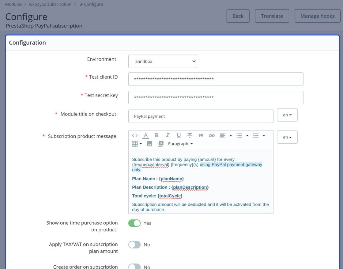This screenshot has height=269, width=343.
Task: Click the text alignment icon
Action: tap(223, 136)
